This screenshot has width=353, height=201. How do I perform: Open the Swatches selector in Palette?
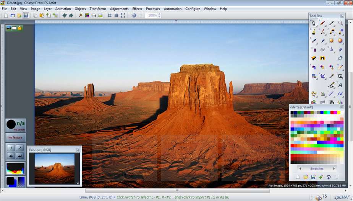pos(317,168)
